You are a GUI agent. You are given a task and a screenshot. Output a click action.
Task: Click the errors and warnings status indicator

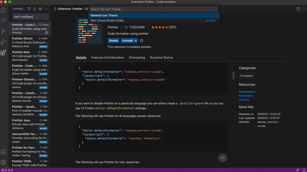coord(7,170)
